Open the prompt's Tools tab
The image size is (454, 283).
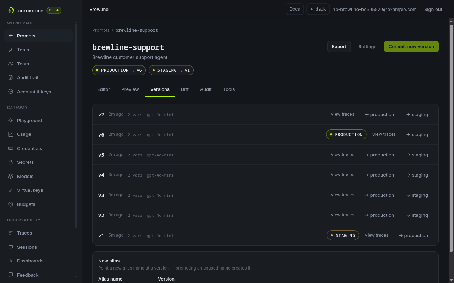[x=229, y=89]
